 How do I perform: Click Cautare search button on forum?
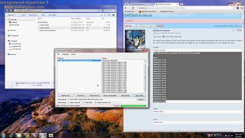(x=160, y=26)
